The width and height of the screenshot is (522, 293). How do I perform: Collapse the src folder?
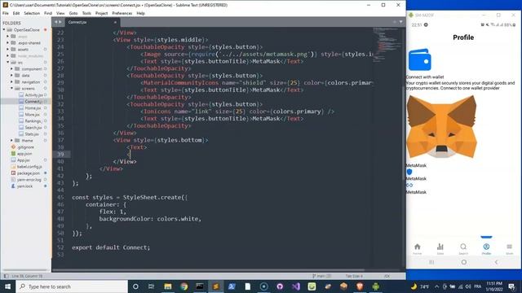click(7, 62)
